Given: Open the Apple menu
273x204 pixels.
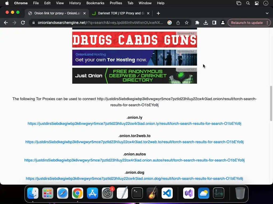Looking at the screenshot, I should pyautogui.click(x=7, y=3).
